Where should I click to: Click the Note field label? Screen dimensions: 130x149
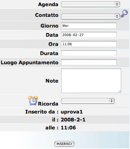pos(52,81)
